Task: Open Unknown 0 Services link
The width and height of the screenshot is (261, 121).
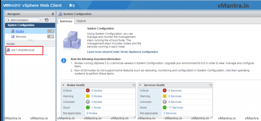Action: click(175, 102)
